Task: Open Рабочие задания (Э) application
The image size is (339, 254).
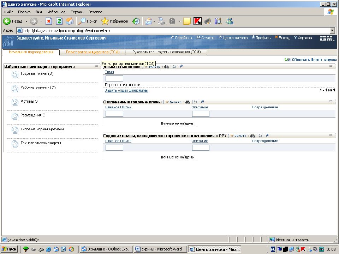Action: coord(38,87)
